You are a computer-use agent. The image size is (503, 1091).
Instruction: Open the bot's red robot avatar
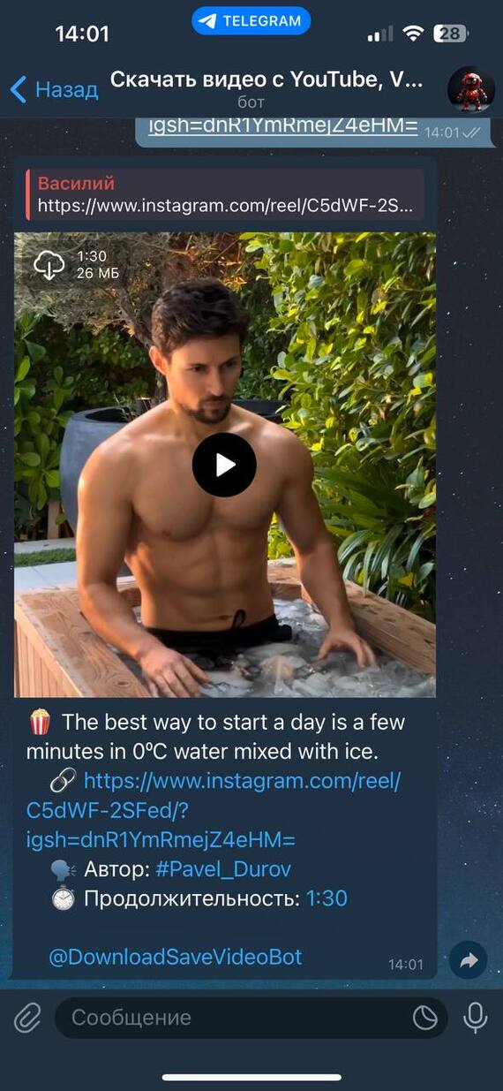[470, 88]
